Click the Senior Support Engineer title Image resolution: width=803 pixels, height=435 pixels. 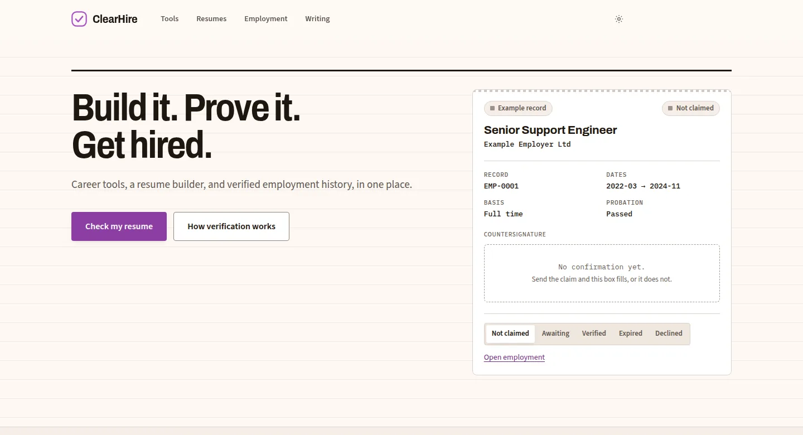pos(550,130)
